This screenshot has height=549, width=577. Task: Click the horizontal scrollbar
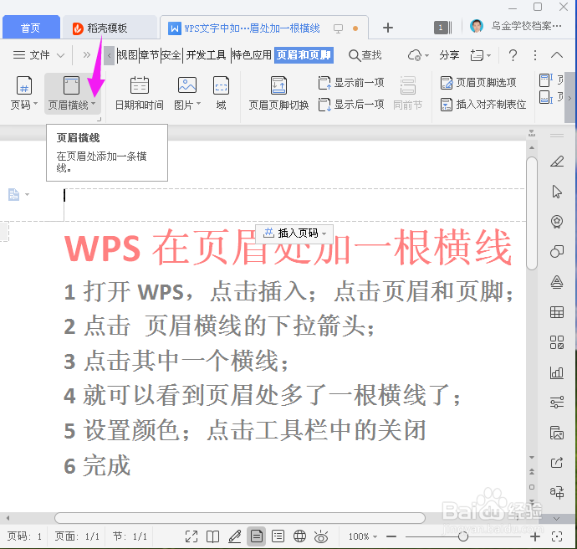(240, 518)
